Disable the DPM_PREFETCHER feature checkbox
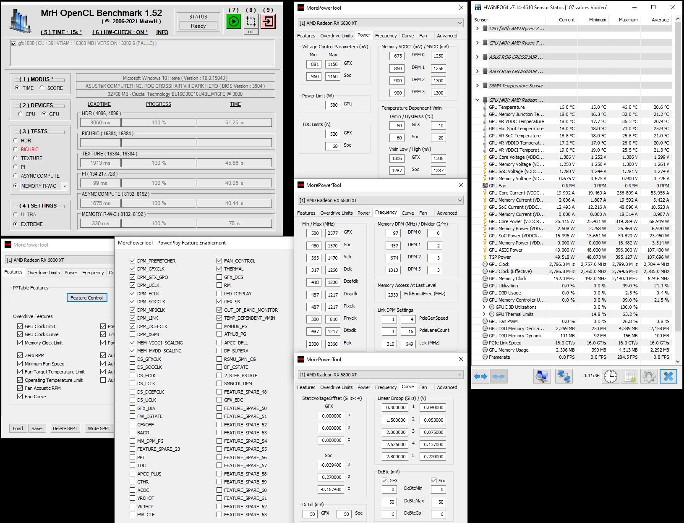This screenshot has width=684, height=523. 133,261
